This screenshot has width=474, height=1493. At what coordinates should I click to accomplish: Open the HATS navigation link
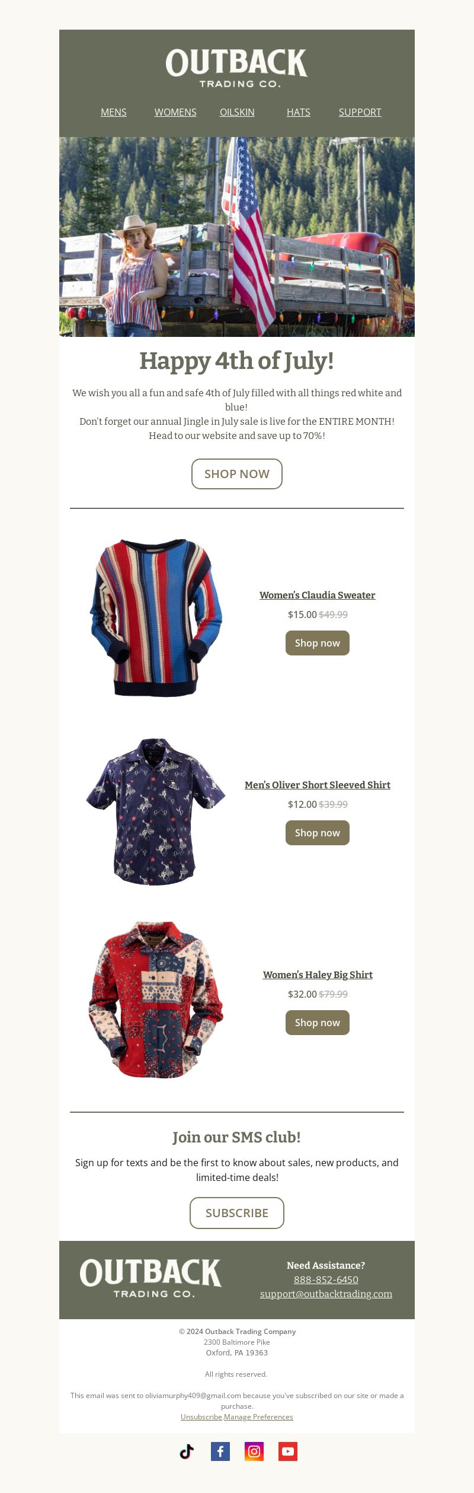pyautogui.click(x=299, y=112)
